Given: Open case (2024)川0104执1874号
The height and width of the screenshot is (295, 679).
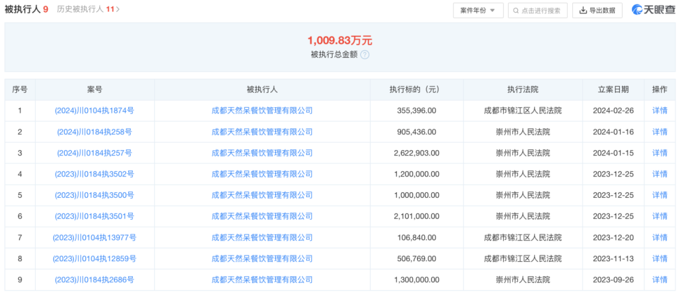Looking at the screenshot, I should 94,110.
